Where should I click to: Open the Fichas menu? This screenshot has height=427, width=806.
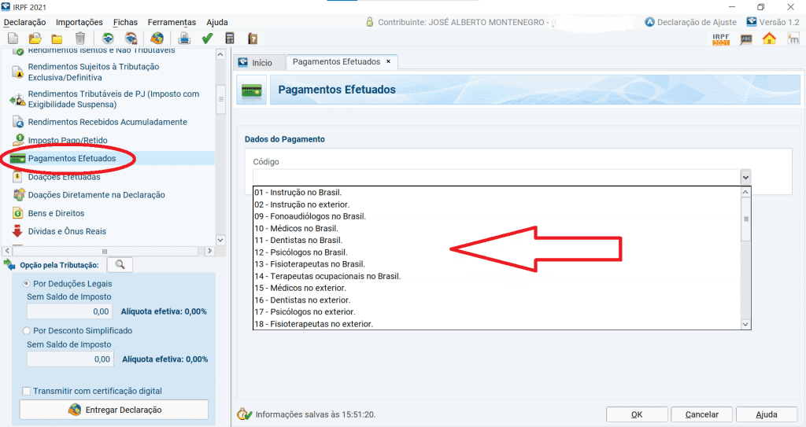125,22
